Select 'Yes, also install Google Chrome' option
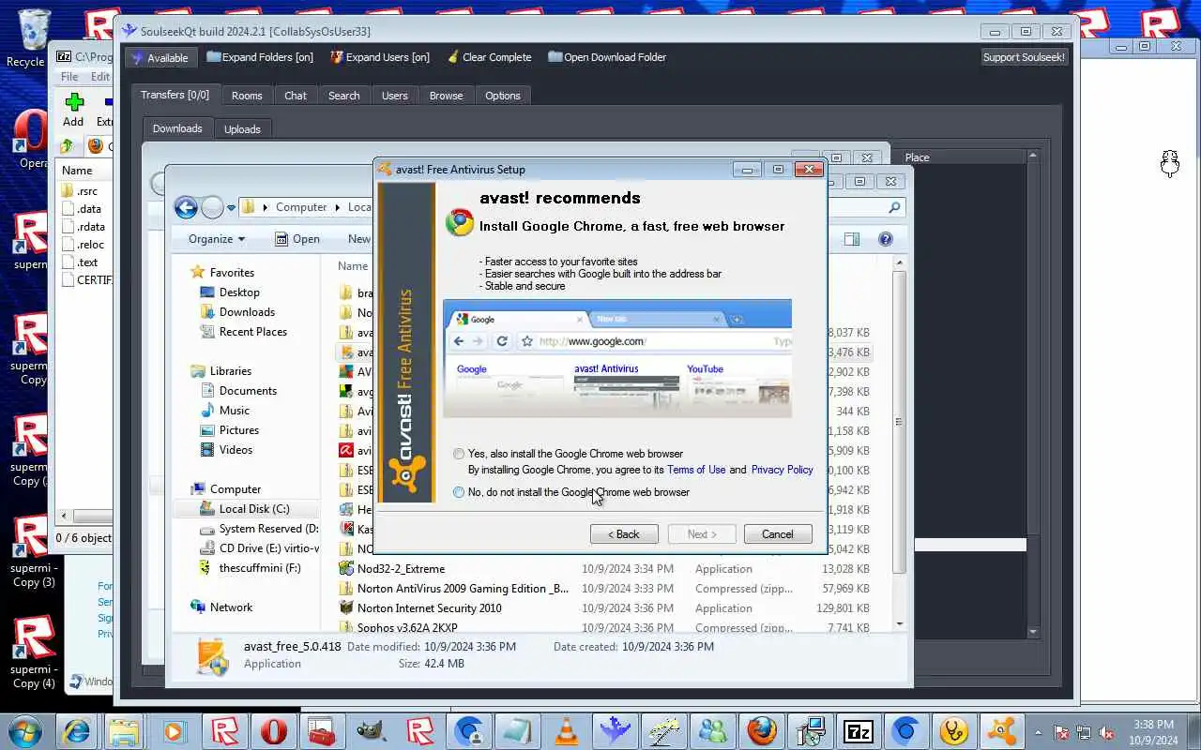 [x=459, y=454]
